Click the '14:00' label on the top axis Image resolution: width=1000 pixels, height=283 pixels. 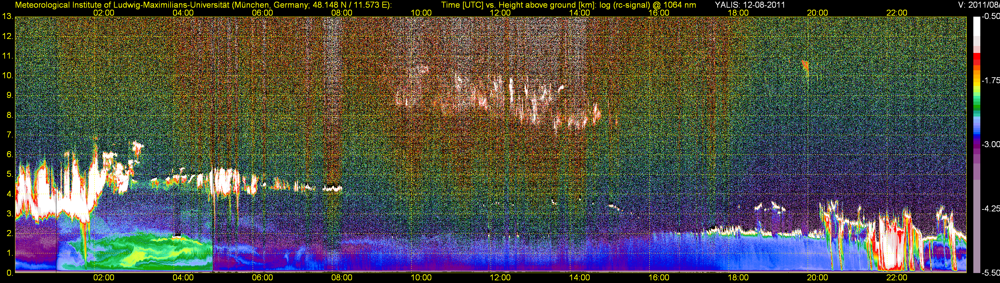[x=580, y=13]
